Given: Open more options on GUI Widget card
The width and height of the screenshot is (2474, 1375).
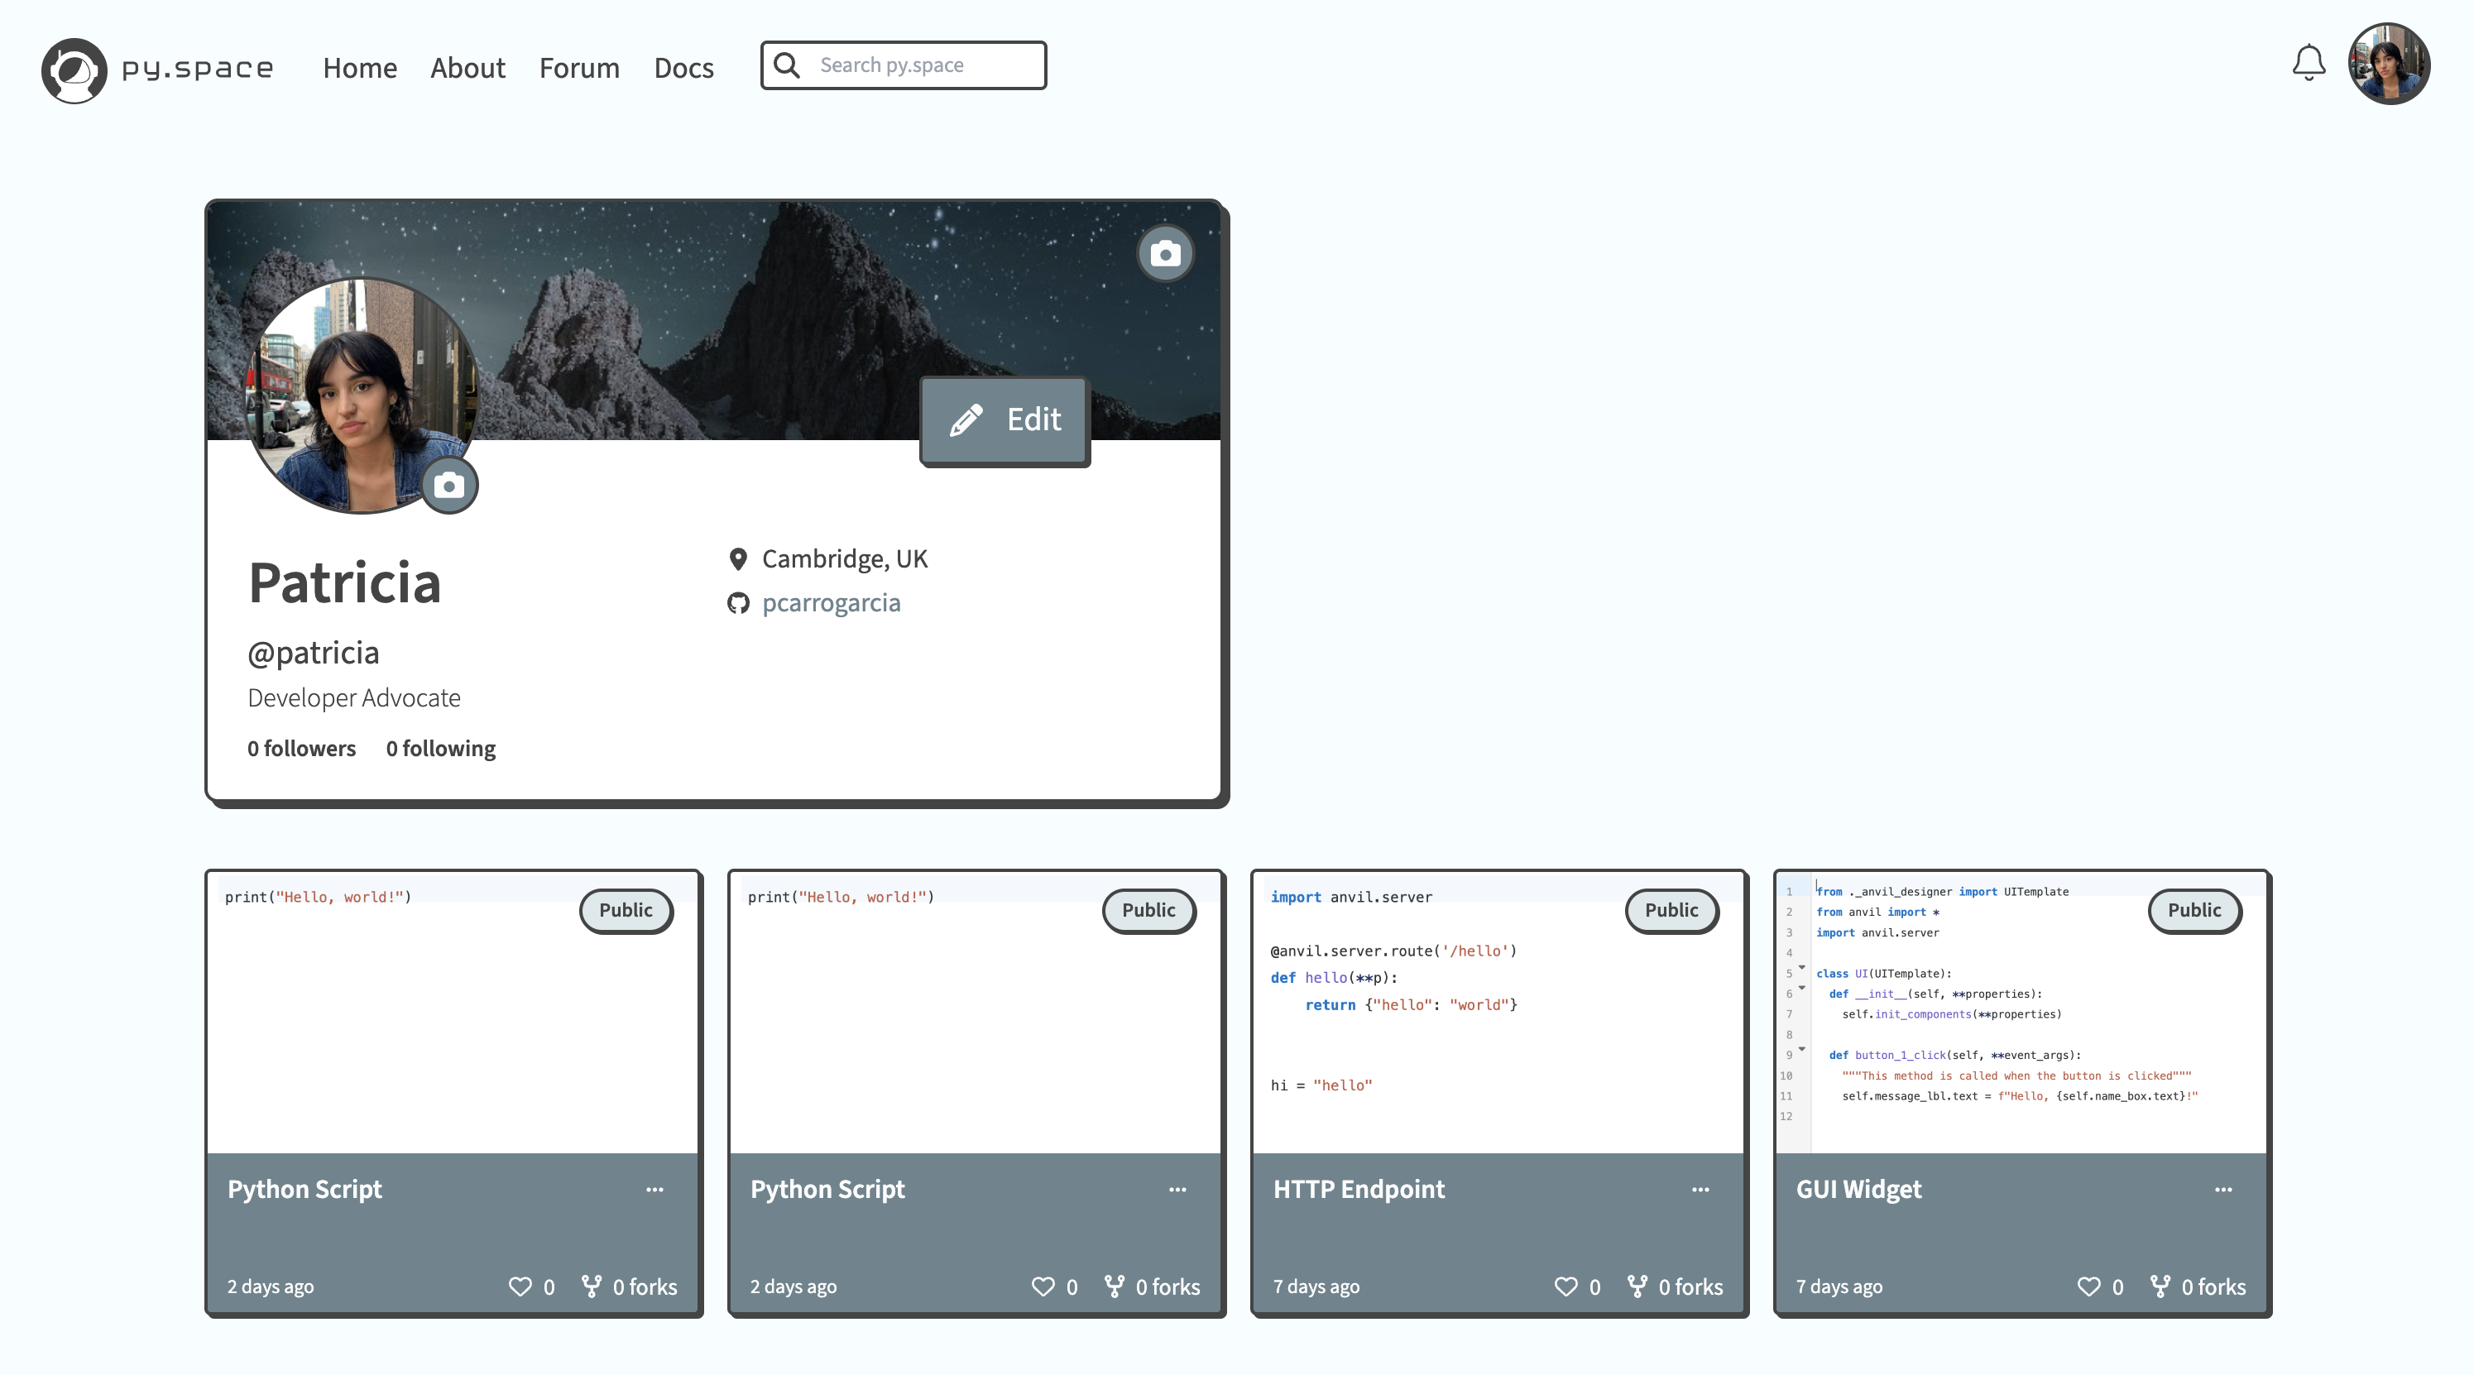Looking at the screenshot, I should [2223, 1190].
